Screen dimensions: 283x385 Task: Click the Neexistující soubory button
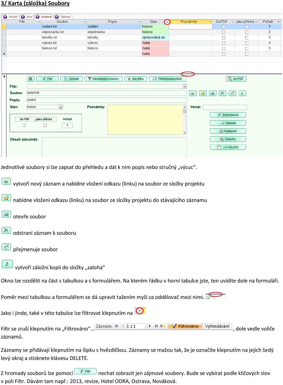point(103,79)
